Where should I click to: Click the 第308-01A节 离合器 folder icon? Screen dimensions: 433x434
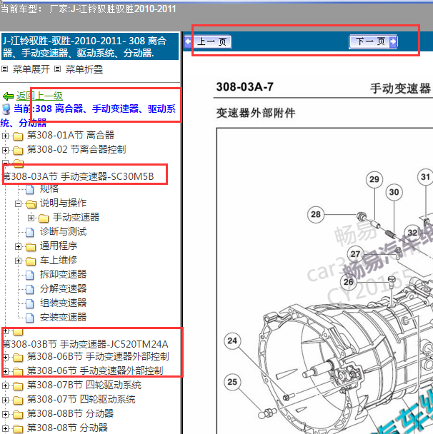coord(18,136)
